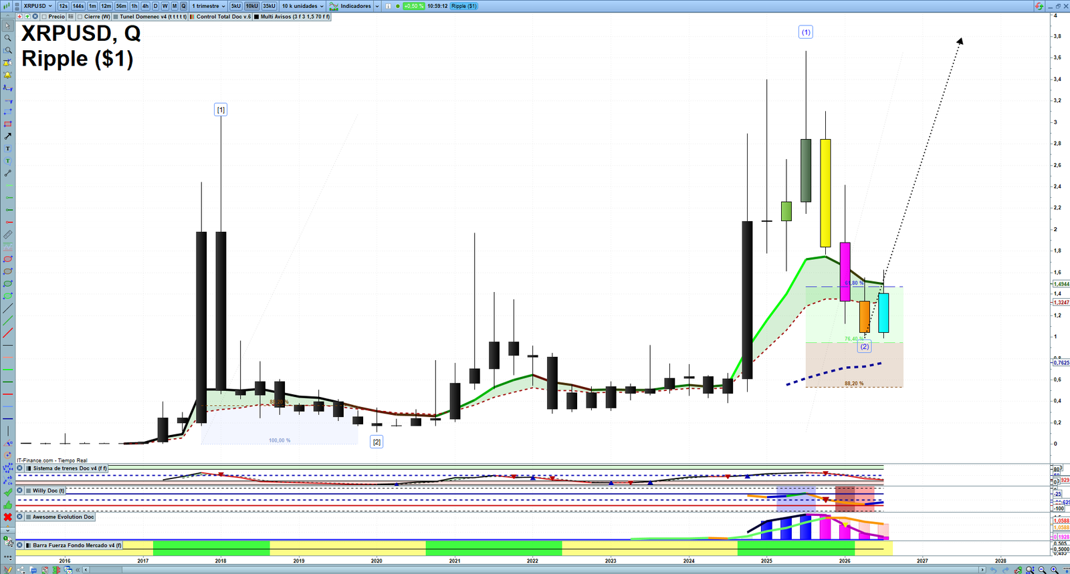Open the three-dots more tools icon

pos(7,556)
